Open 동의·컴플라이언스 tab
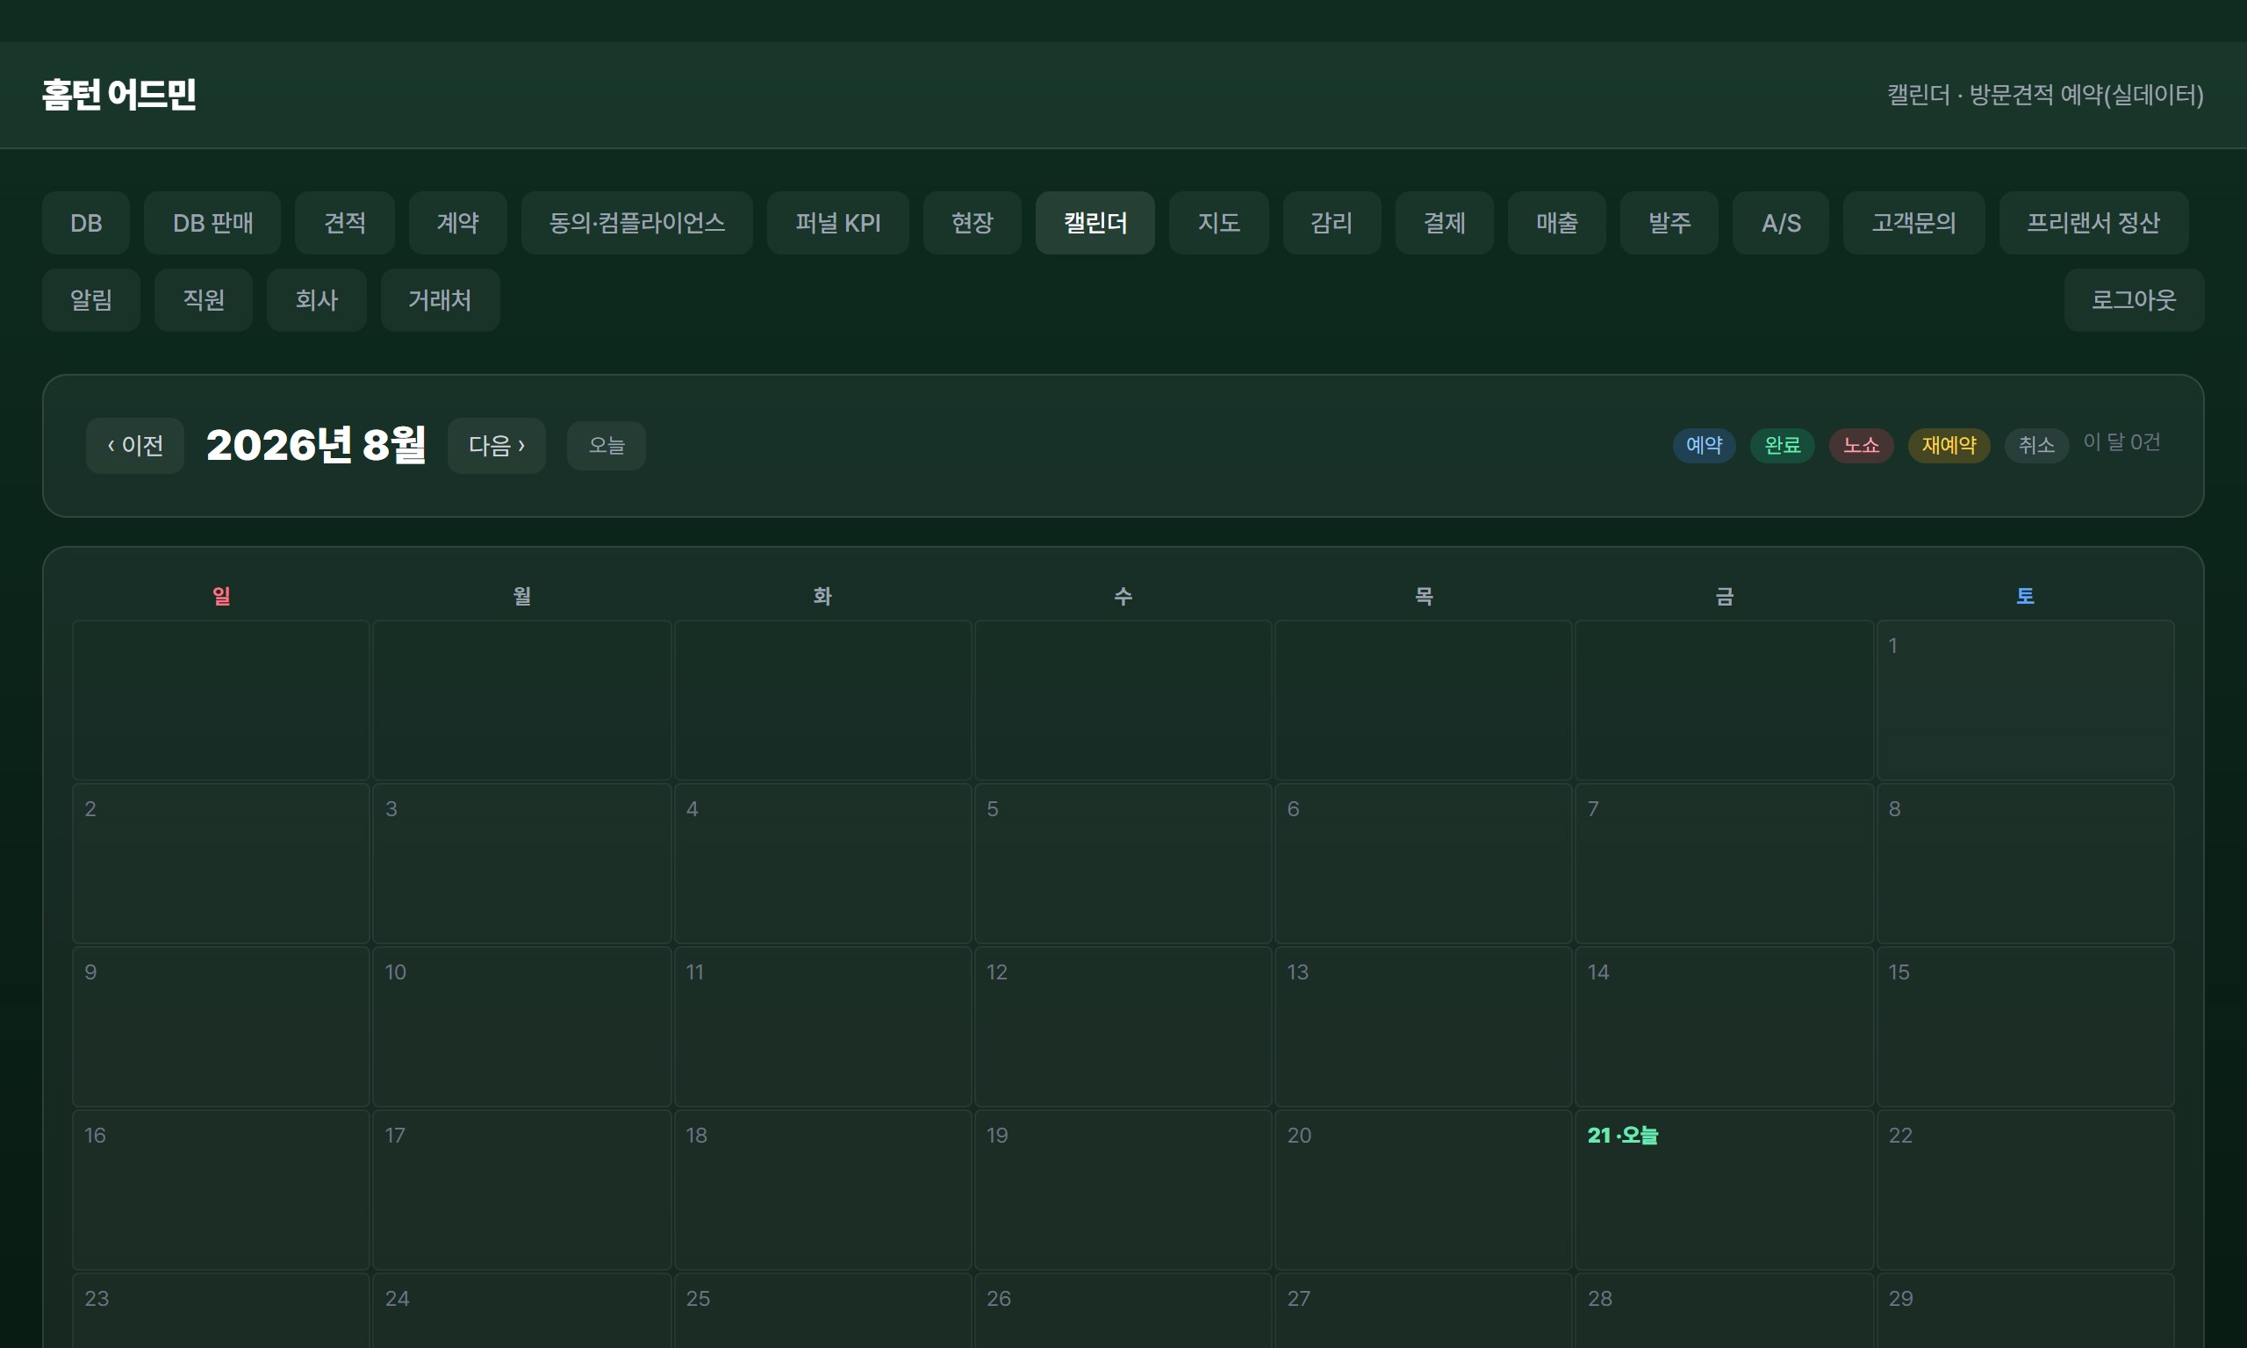Viewport: 2247px width, 1348px height. pos(636,223)
